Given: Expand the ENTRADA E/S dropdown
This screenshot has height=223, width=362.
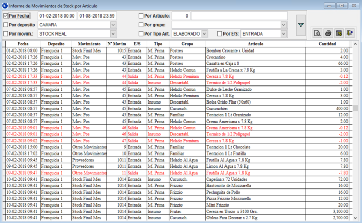Looking at the screenshot, I should [x=284, y=33].
